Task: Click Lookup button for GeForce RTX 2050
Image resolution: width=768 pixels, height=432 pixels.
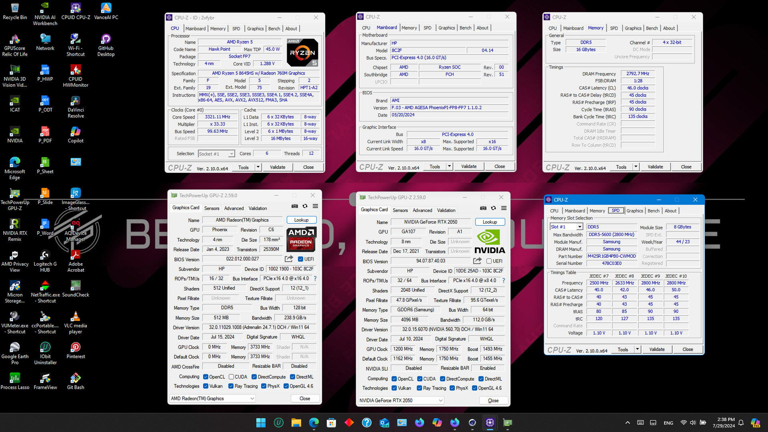Action: 490,222
